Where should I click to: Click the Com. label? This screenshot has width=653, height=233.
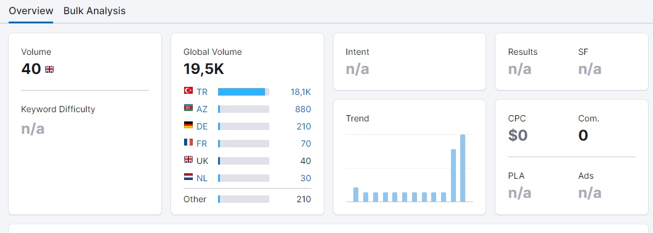589,118
